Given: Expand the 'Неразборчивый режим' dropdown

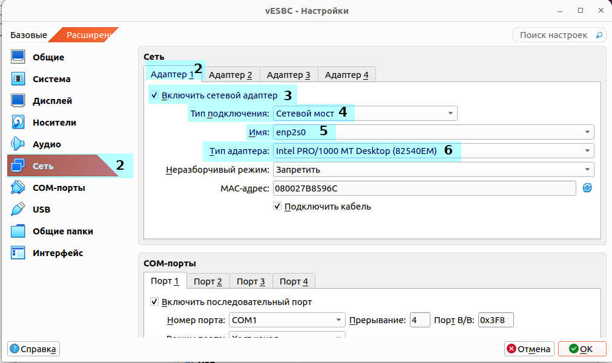Looking at the screenshot, I should coord(433,170).
